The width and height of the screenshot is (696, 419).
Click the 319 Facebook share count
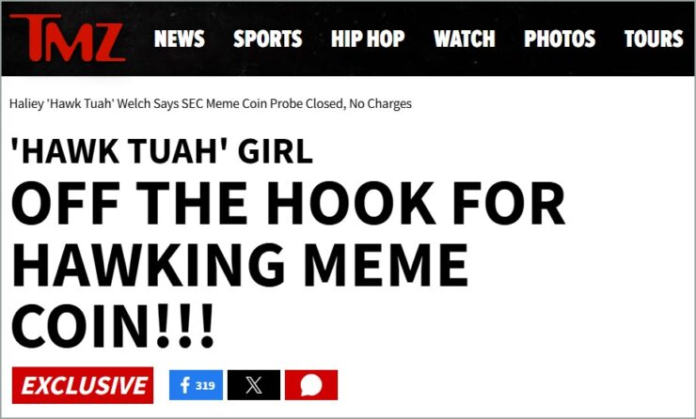[205, 385]
